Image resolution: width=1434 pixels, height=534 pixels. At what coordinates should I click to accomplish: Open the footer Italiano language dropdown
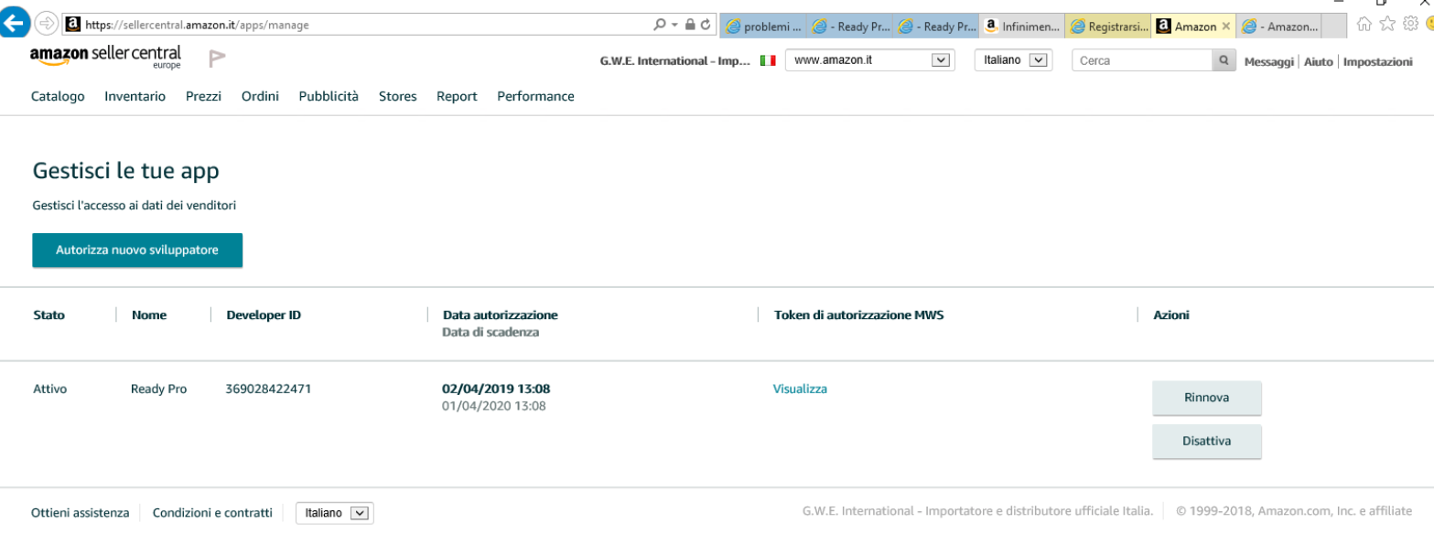[x=334, y=513]
